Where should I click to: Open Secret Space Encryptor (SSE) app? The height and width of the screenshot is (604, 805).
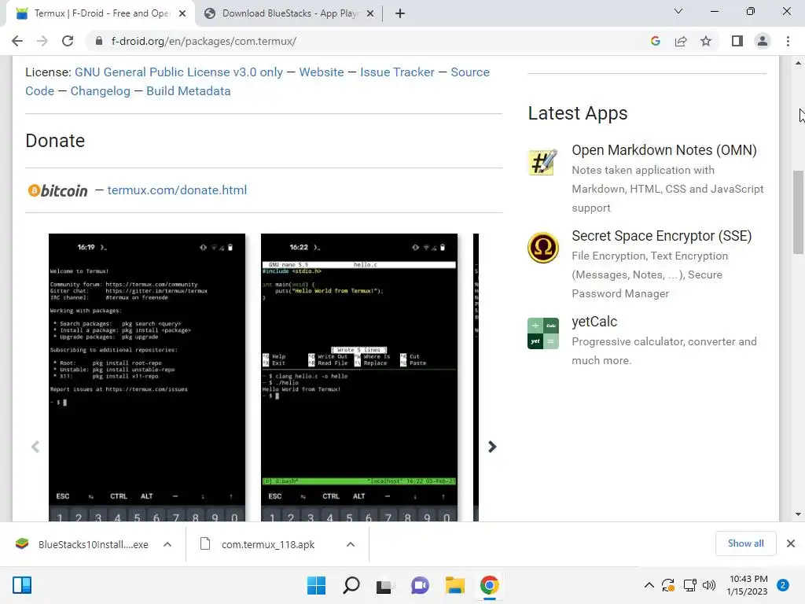[661, 236]
